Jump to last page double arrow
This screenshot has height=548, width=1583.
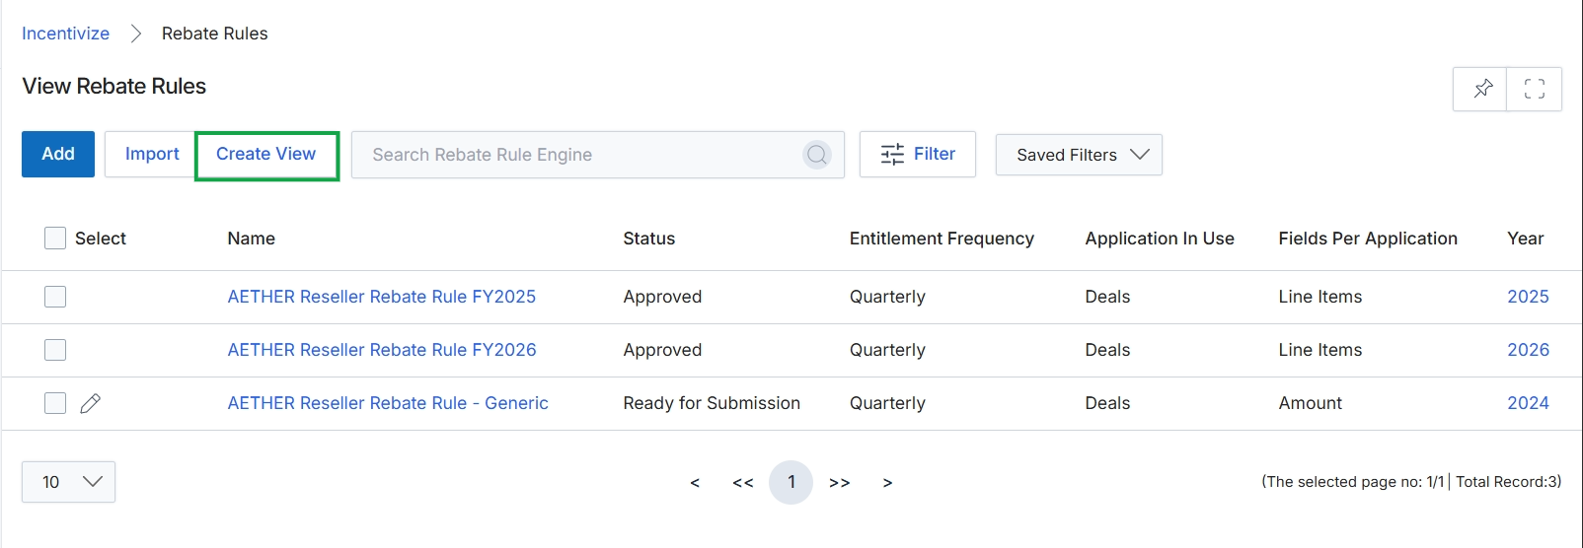[x=840, y=483]
